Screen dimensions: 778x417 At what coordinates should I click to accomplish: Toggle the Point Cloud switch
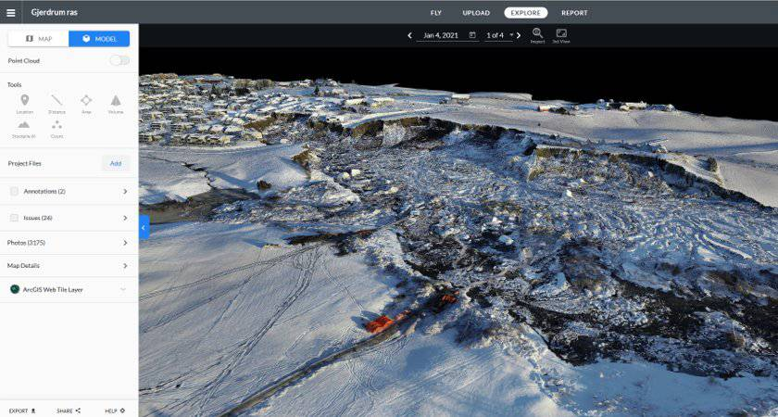pyautogui.click(x=119, y=60)
